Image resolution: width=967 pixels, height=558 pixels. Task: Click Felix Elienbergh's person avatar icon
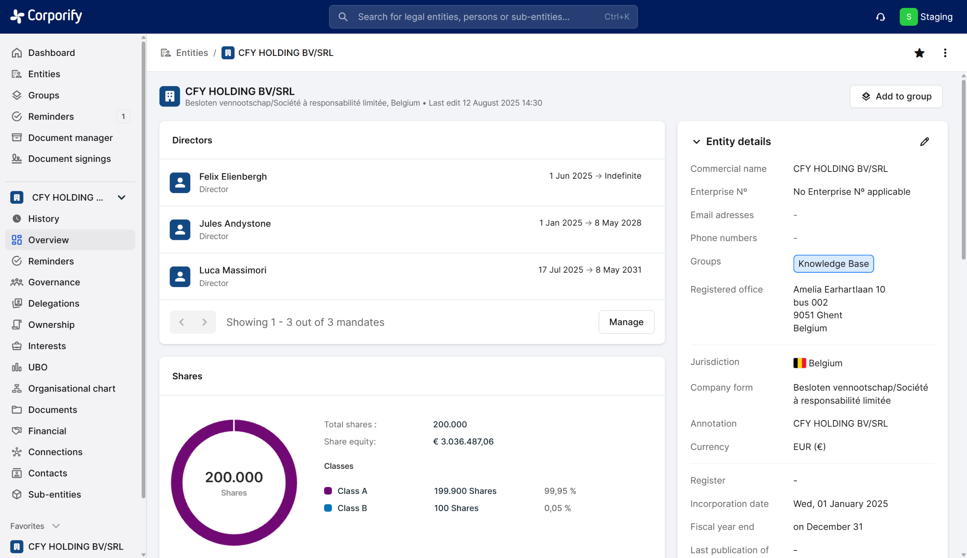[180, 182]
